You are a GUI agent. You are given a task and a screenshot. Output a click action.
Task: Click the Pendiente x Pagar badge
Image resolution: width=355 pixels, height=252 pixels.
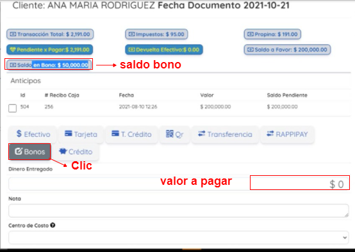click(x=49, y=50)
